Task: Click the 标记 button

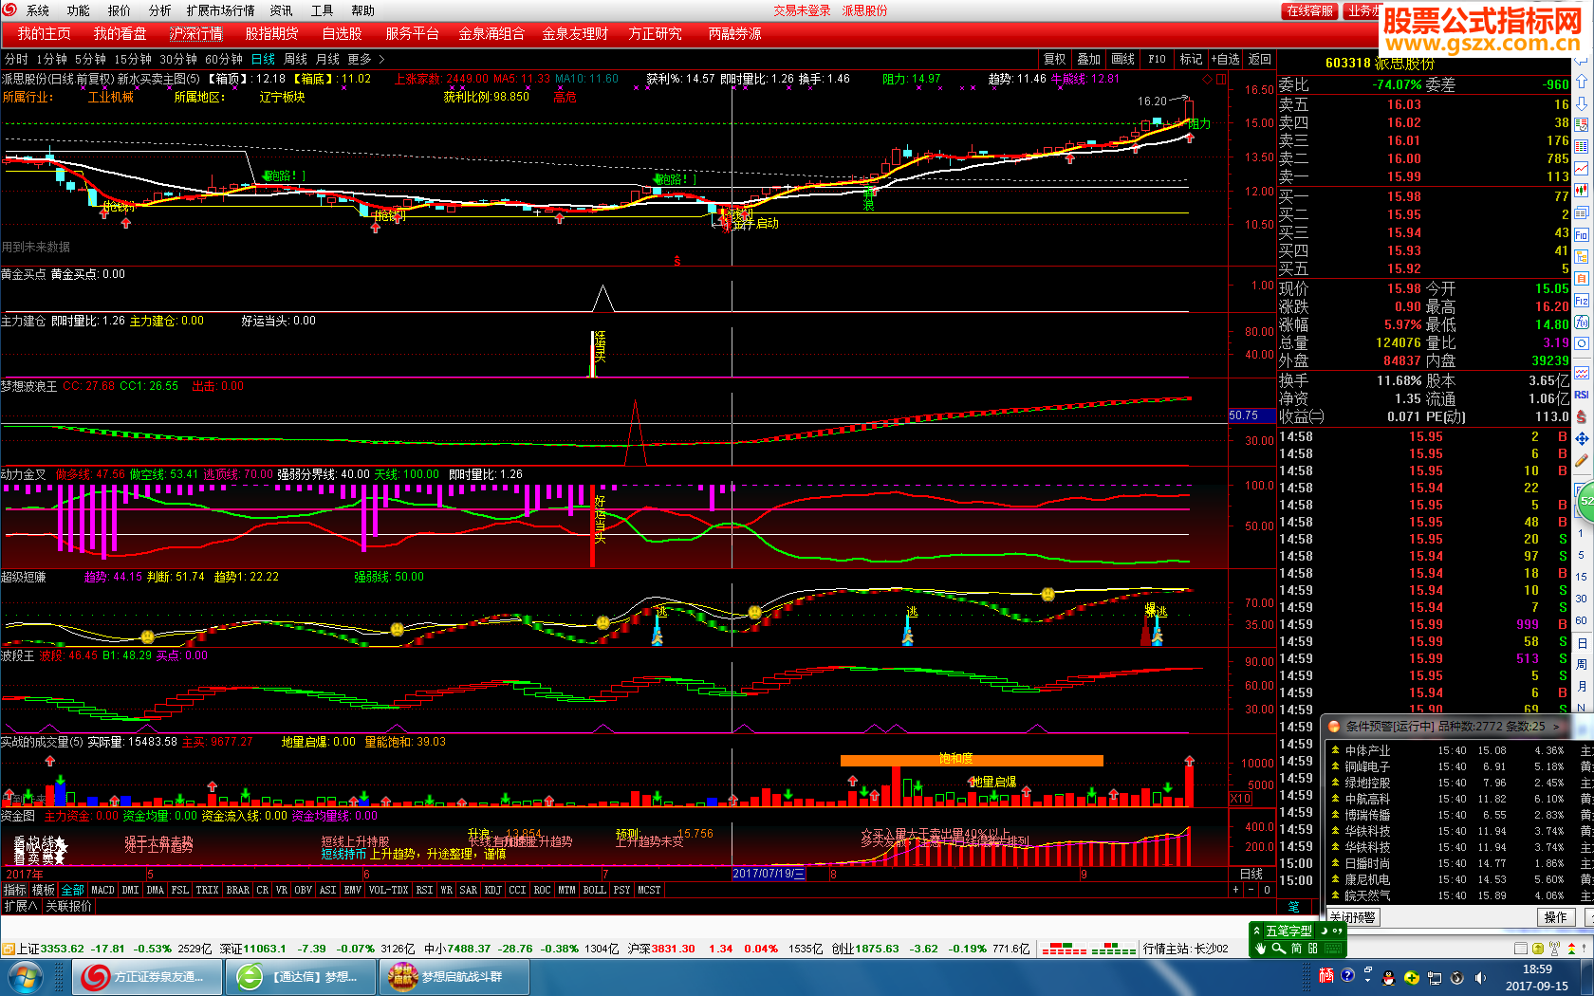Action: tap(1191, 59)
